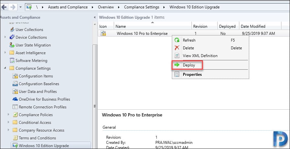Open Configuration Baselines
The width and height of the screenshot is (290, 149).
tap(39, 84)
